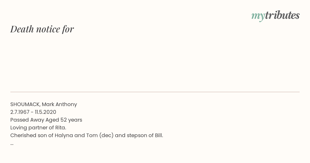Click 'Passed Away Aged 52 years' text
This screenshot has width=310, height=163.
point(46,120)
